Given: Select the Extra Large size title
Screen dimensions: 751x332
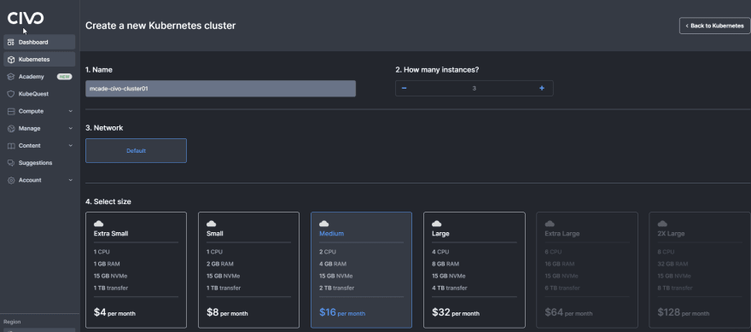Looking at the screenshot, I should tap(562, 234).
